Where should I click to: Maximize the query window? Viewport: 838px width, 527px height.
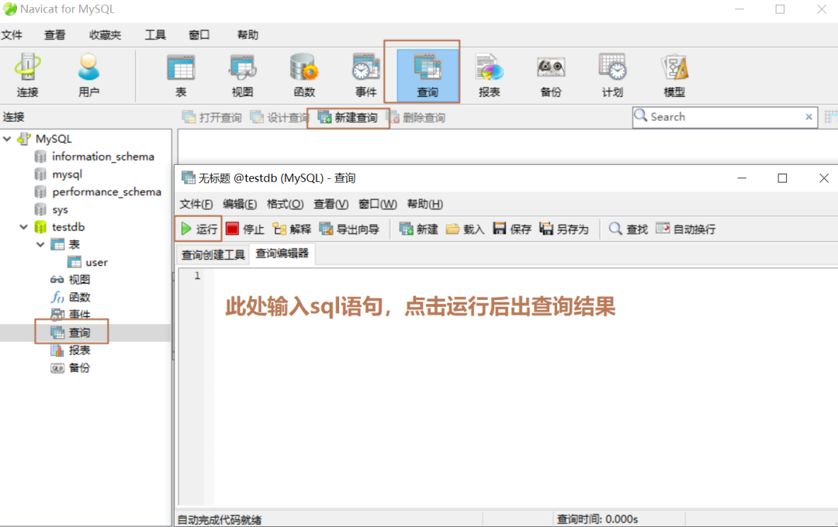tap(782, 178)
